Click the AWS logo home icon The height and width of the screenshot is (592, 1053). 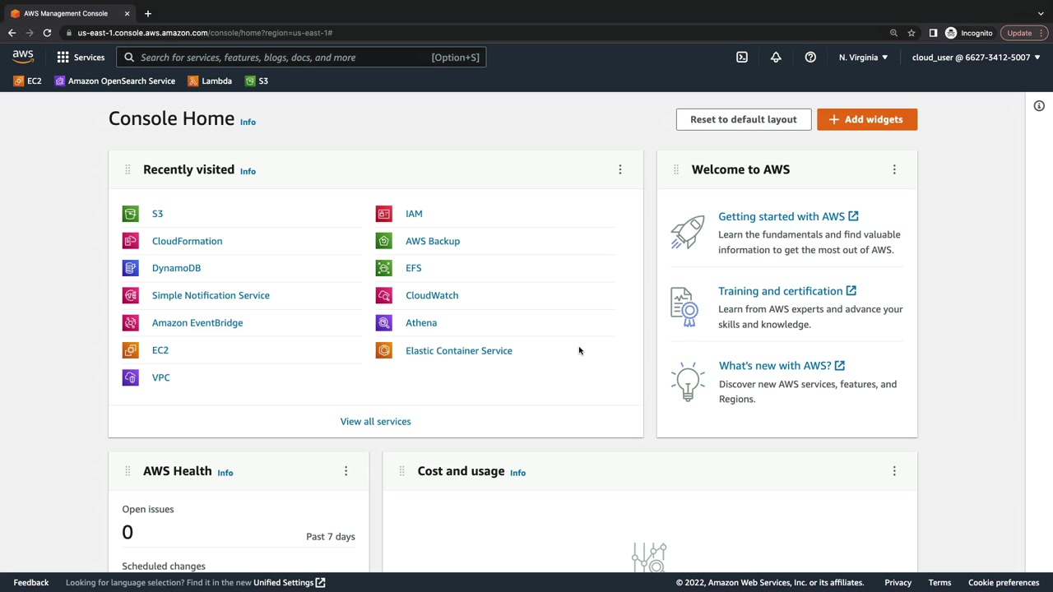(23, 57)
